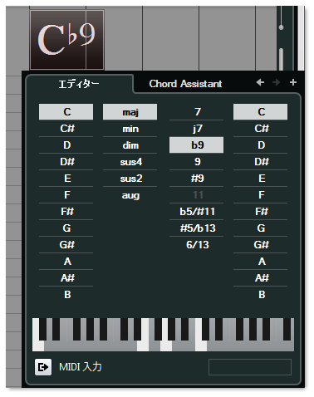314x397 pixels.
Task: Set bass note to A# in last column
Action: pos(260,278)
